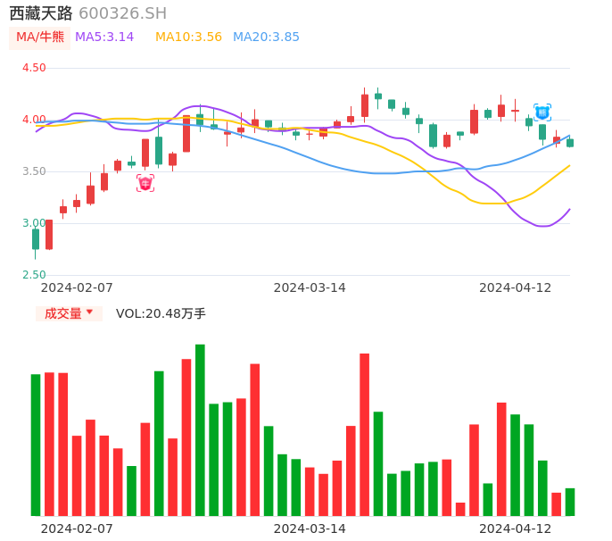
Task: Click the 600326.SH stock code
Action: tap(122, 13)
